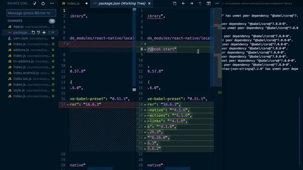This screenshot has width=303, height=170.
Task: Click the JS file icon beside style.js
Action: (9, 90)
